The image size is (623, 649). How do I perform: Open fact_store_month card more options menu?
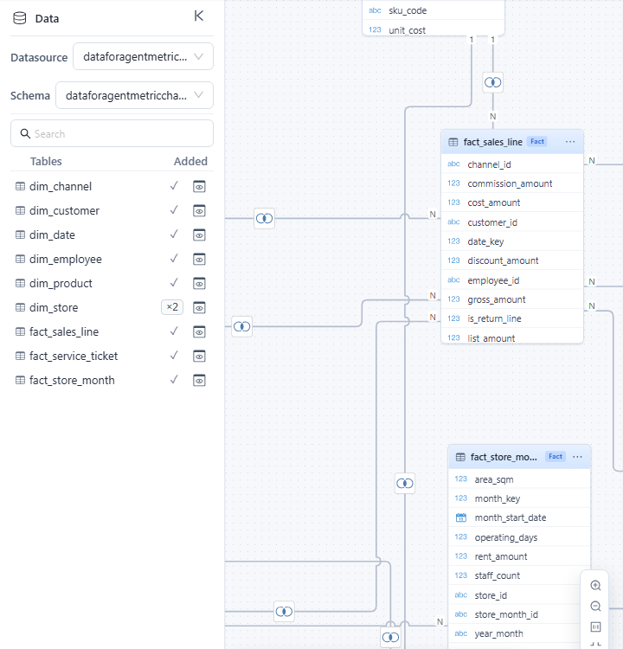pos(577,457)
